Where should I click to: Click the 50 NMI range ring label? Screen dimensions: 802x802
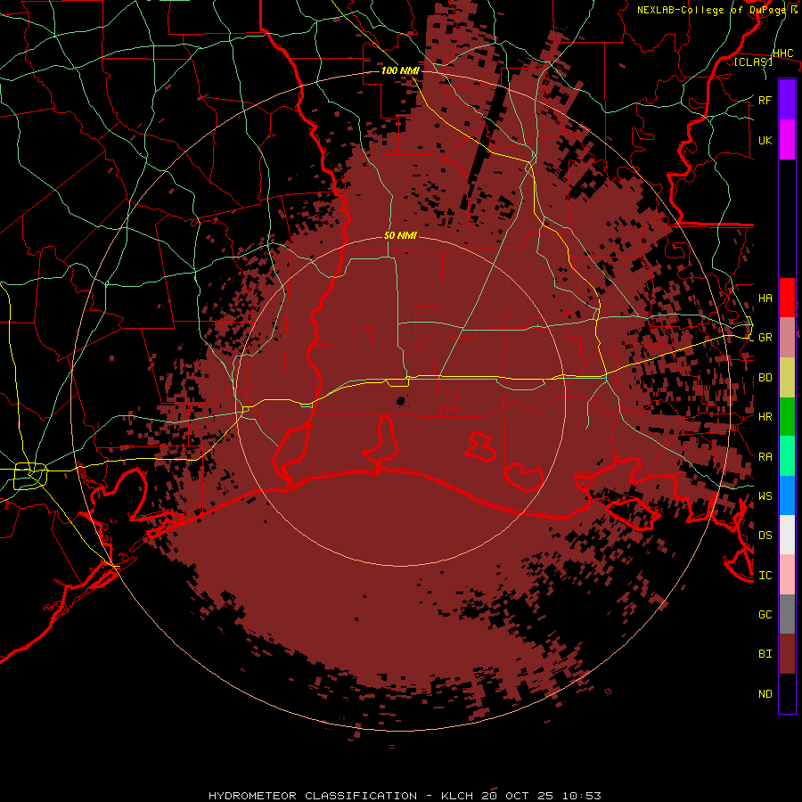pos(400,235)
